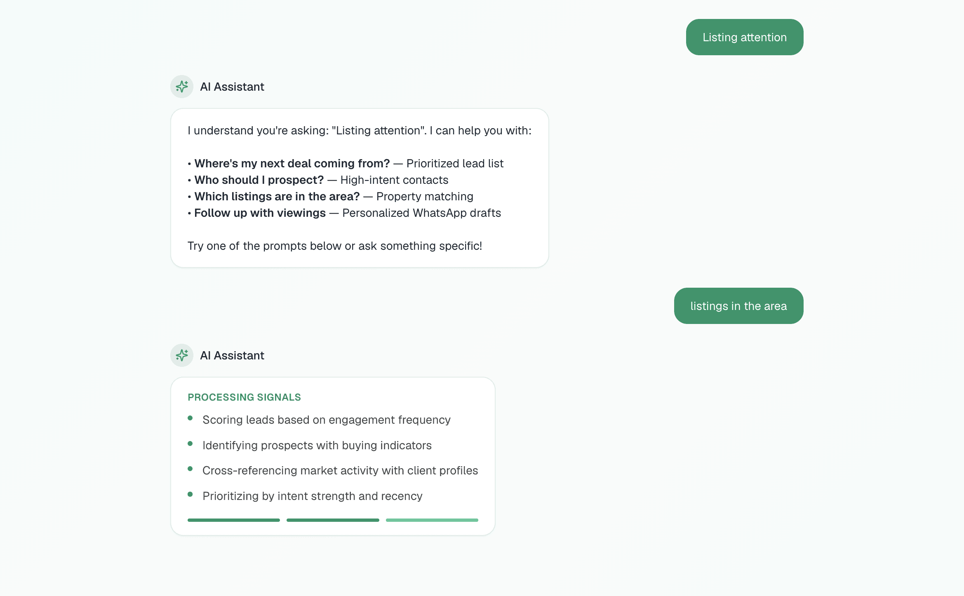Screen dimensions: 964x596
Task: Click the top AI Assistant sparkle icon
Action: pyautogui.click(x=181, y=87)
